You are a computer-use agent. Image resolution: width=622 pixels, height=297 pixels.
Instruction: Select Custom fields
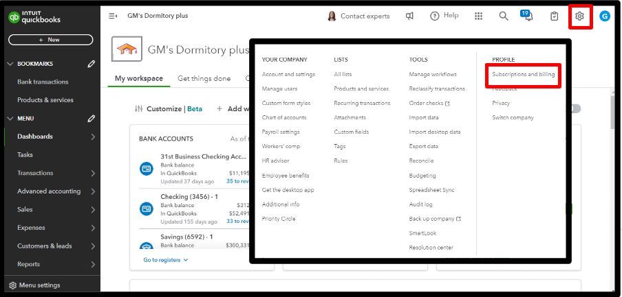click(x=351, y=132)
